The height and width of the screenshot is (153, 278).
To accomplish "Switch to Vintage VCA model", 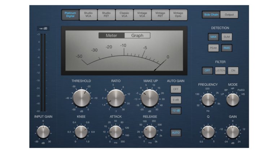I will tap(142, 15).
